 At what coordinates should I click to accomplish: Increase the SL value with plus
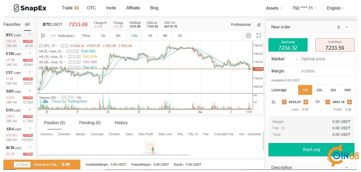point(306,102)
